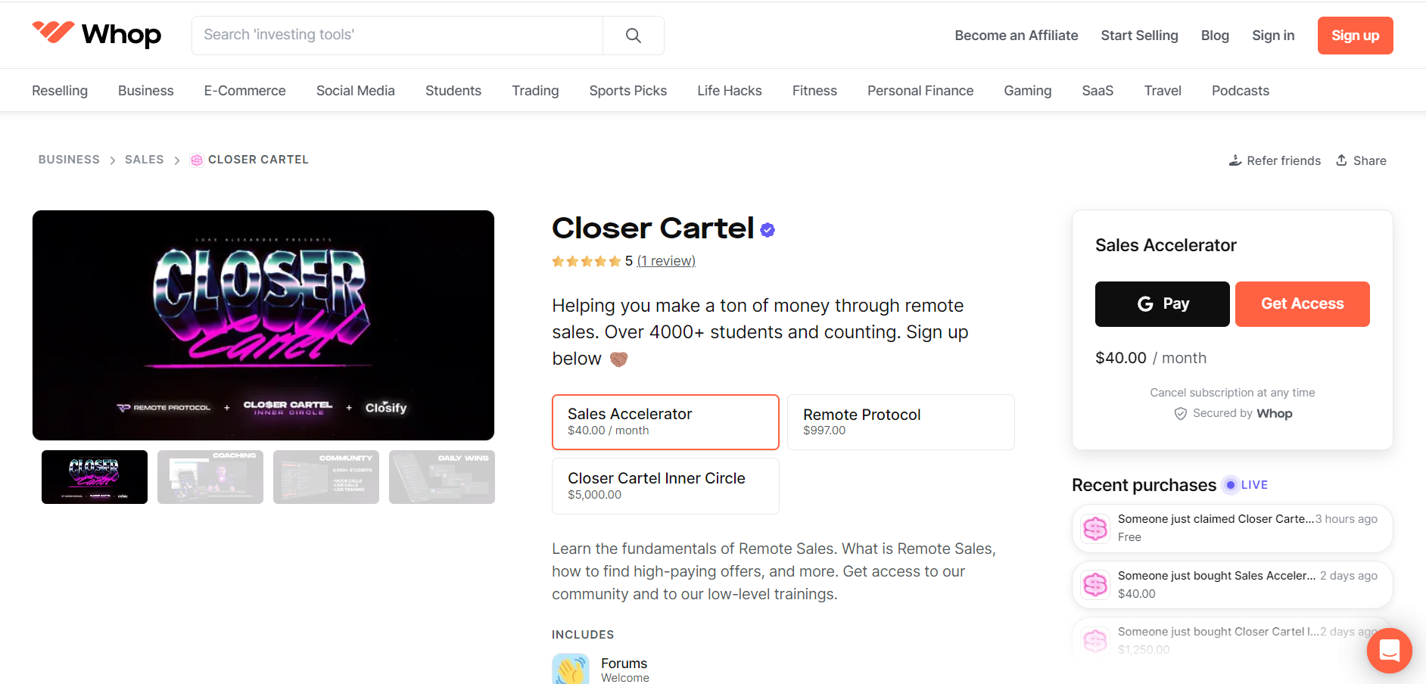This screenshot has width=1426, height=684.
Task: Click the Get Access button
Action: tap(1302, 303)
